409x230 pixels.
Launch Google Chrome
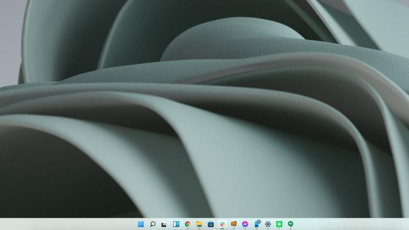pyautogui.click(x=188, y=224)
